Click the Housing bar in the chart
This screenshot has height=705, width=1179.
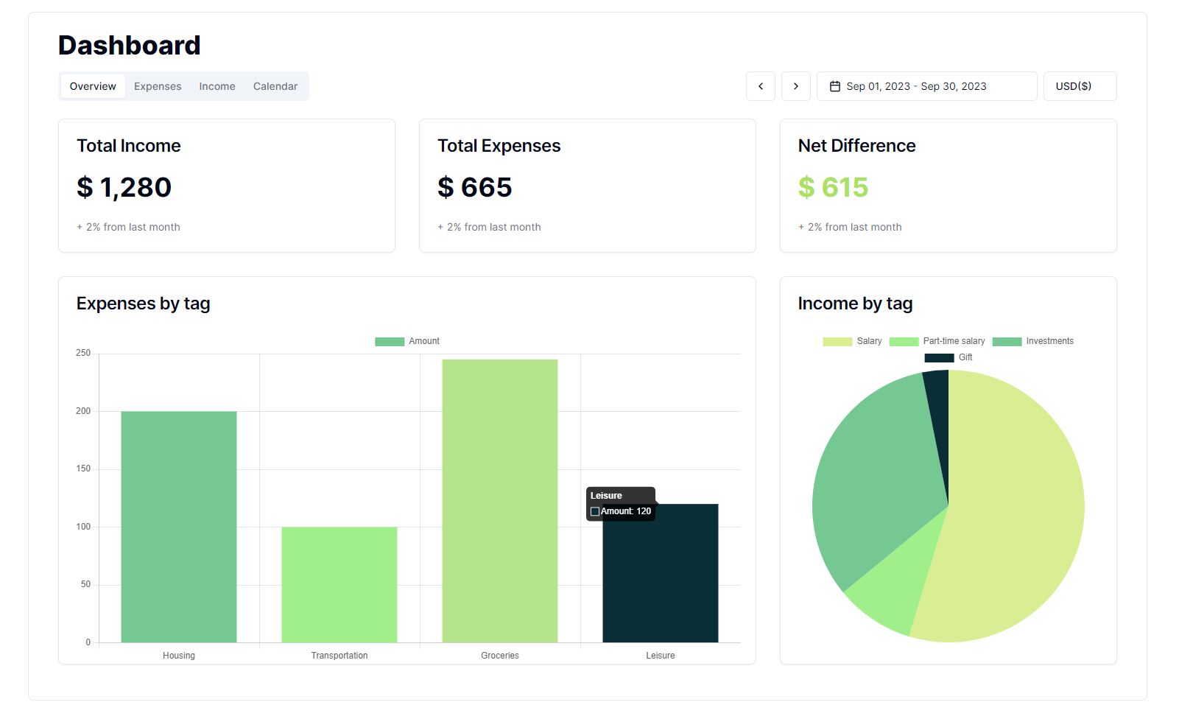[x=179, y=527]
